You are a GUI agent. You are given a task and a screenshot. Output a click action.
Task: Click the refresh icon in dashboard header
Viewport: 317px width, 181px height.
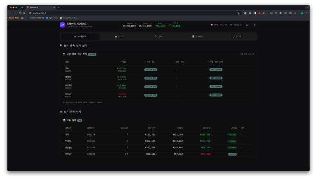click(x=247, y=25)
